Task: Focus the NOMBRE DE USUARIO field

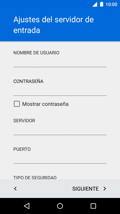Action: coord(60,62)
